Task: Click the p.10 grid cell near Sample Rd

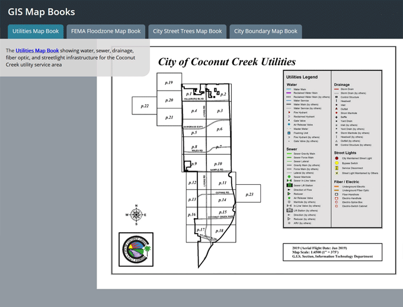Action: [218, 164]
